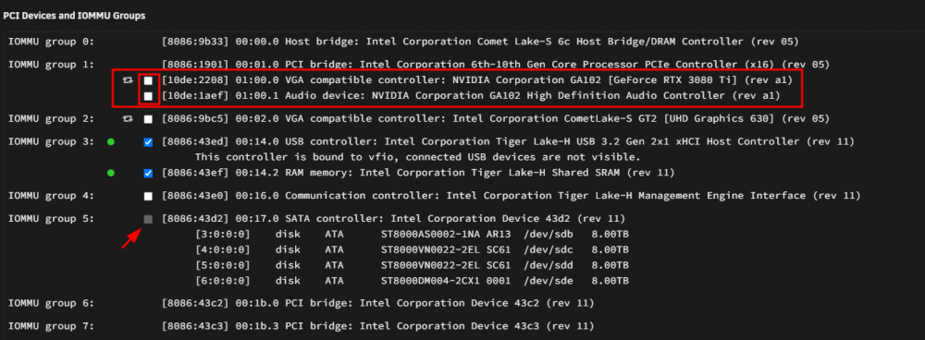Click the /dev/sdc disk row
925x340 pixels.
click(x=412, y=249)
